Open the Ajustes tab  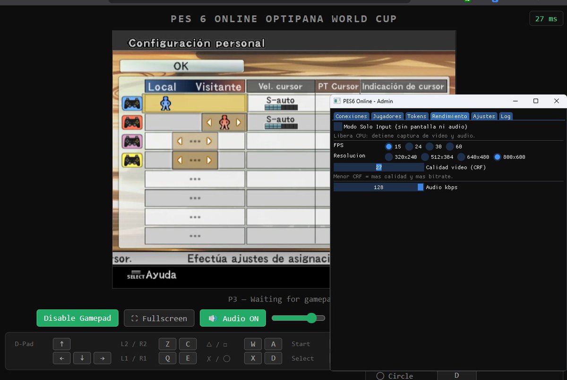click(484, 116)
